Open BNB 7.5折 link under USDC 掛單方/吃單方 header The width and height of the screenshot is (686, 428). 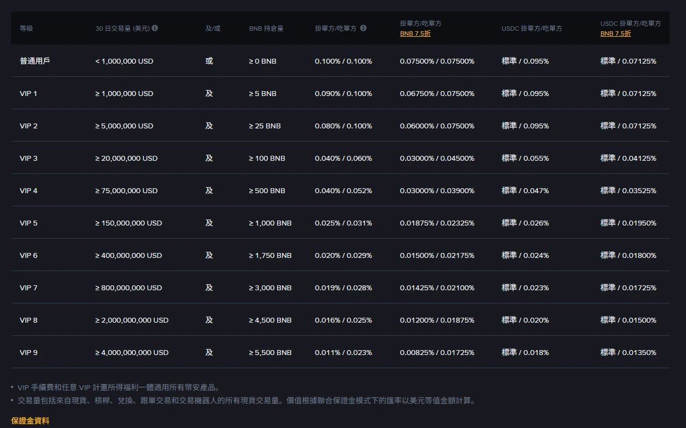point(616,33)
